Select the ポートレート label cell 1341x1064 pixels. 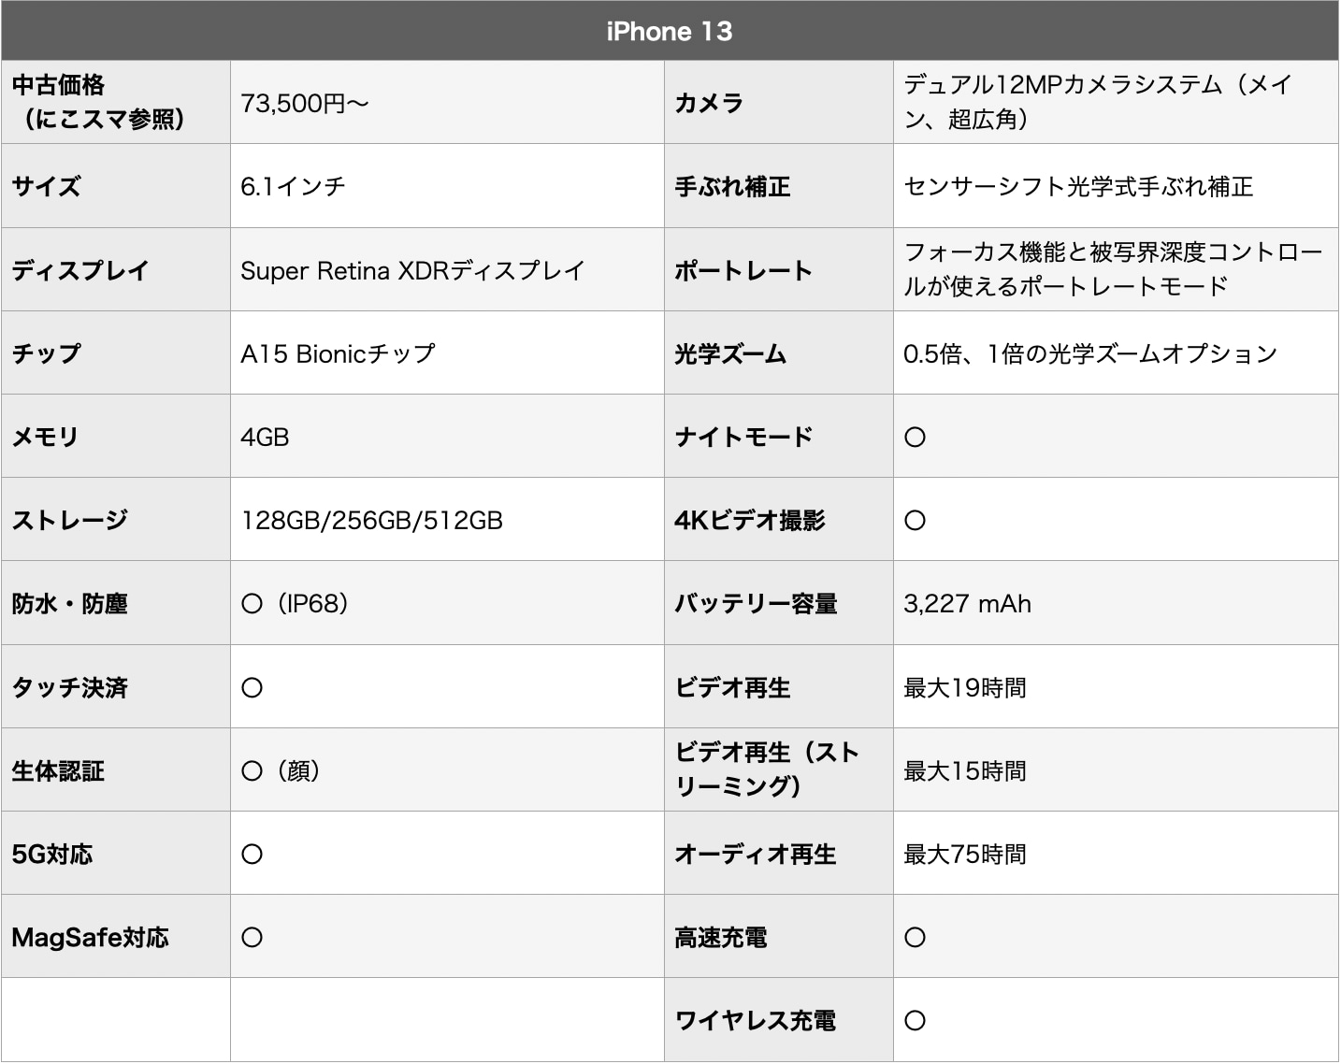(x=779, y=270)
